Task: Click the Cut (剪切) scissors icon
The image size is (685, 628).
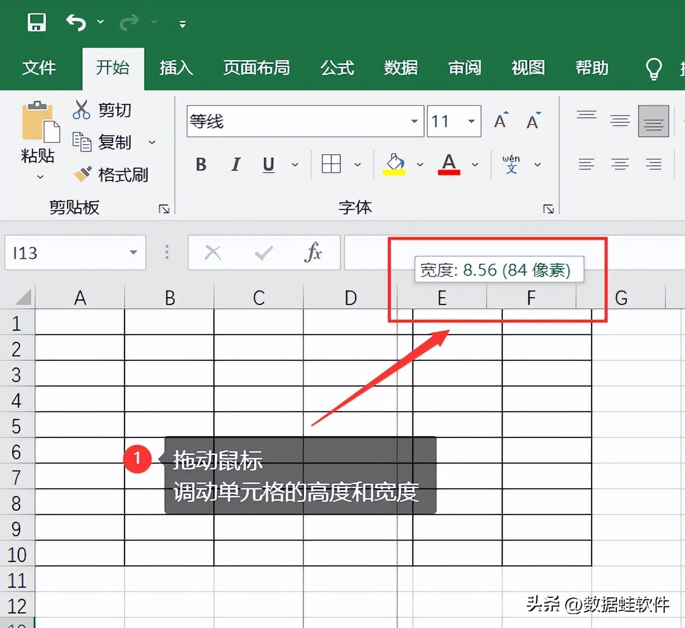Action: pos(82,110)
